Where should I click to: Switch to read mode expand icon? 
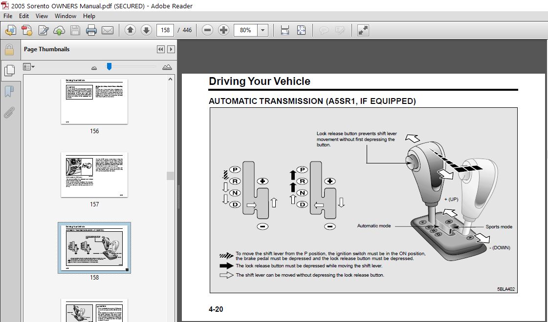click(363, 30)
